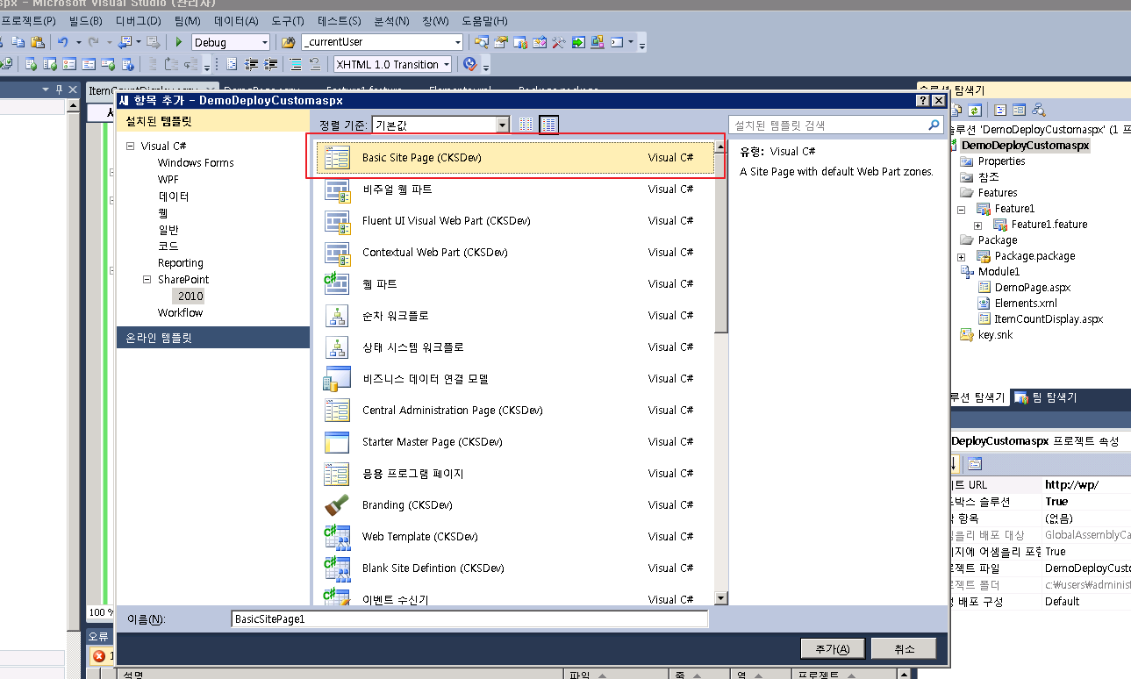1131x679 pixels.
Task: Switch to the 팀 탐색기 tab
Action: point(1046,397)
